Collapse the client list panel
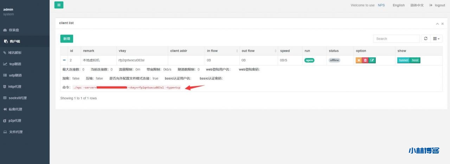 point(437,24)
